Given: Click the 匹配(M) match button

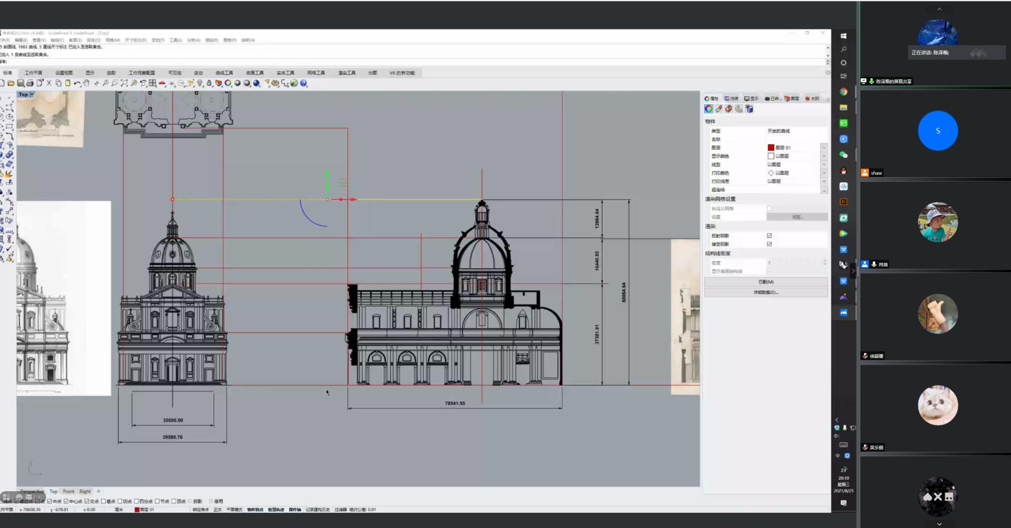Looking at the screenshot, I should point(766,282).
